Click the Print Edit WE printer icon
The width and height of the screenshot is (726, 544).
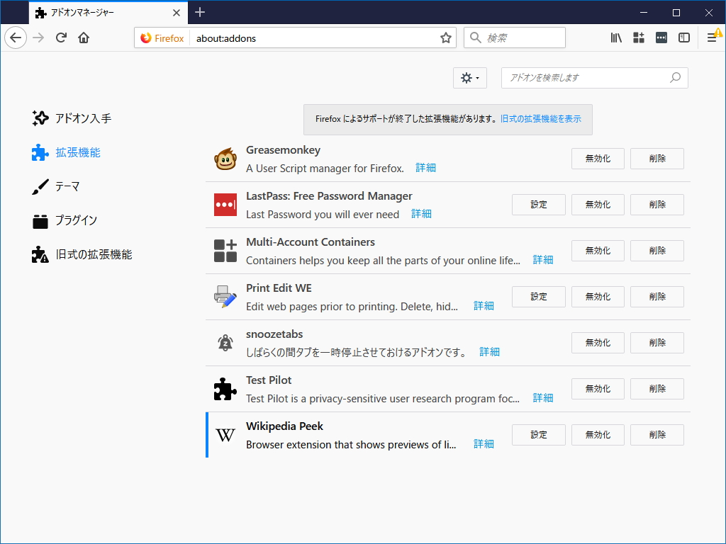(225, 297)
